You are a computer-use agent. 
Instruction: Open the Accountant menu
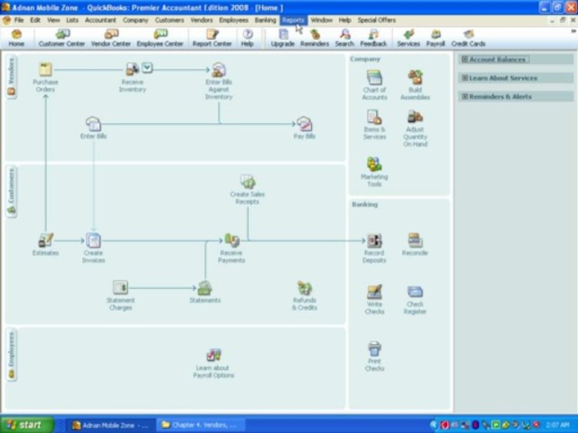tap(101, 20)
